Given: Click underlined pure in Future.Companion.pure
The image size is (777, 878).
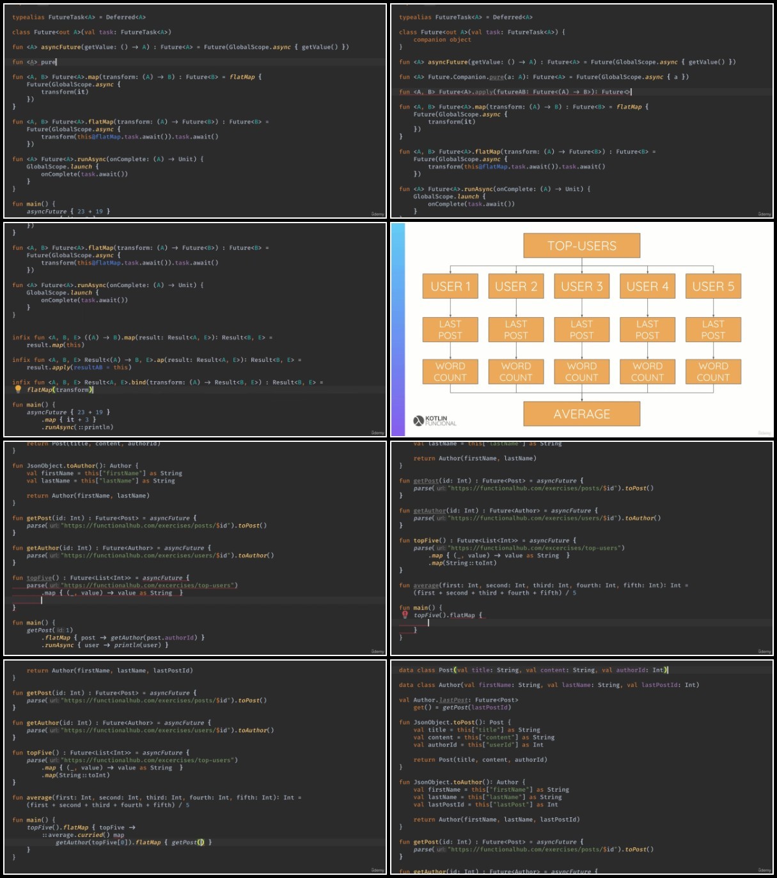Looking at the screenshot, I should [497, 77].
